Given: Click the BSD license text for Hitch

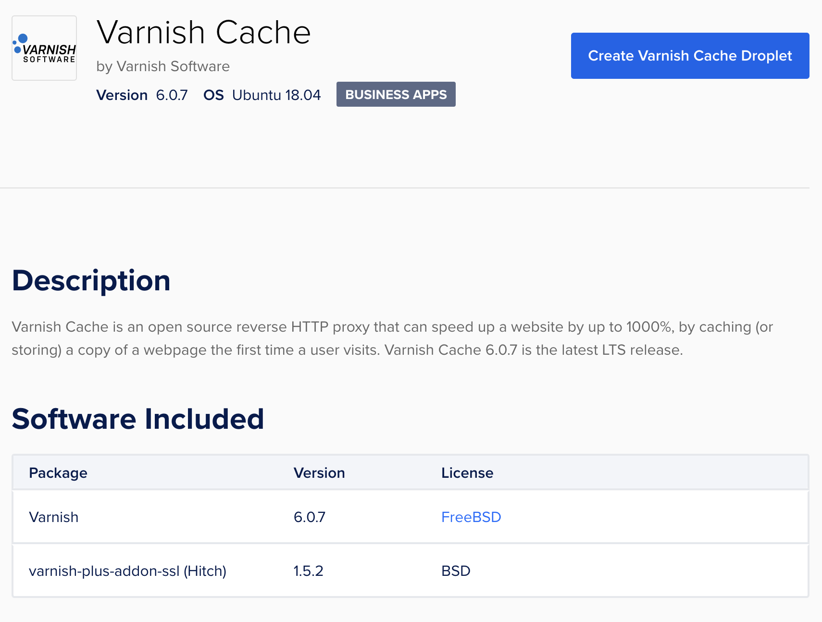Looking at the screenshot, I should click(455, 571).
